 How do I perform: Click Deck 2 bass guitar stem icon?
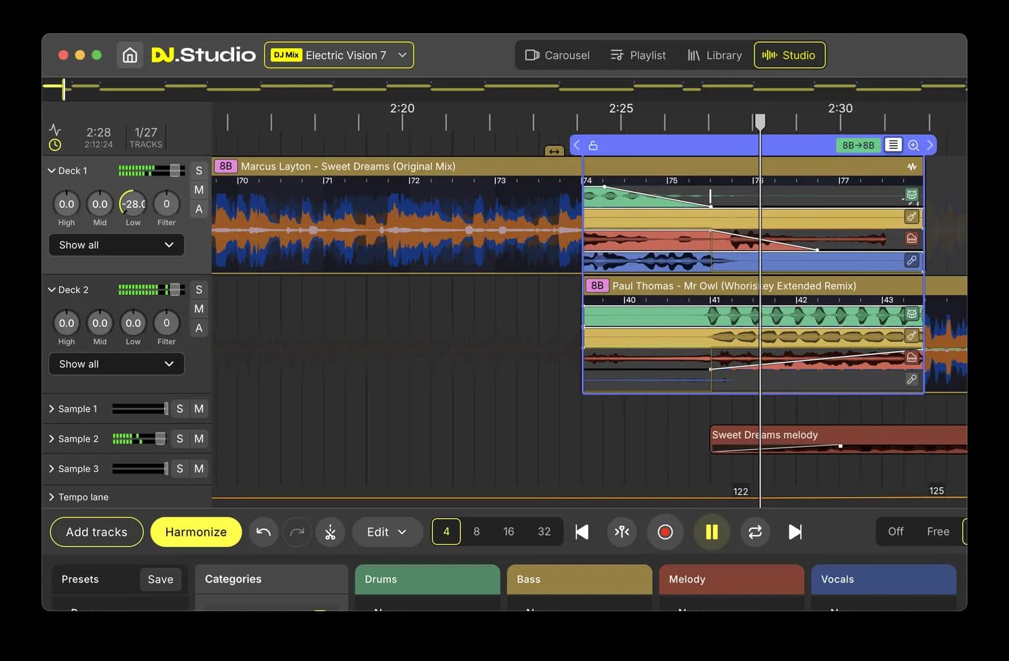(x=912, y=336)
